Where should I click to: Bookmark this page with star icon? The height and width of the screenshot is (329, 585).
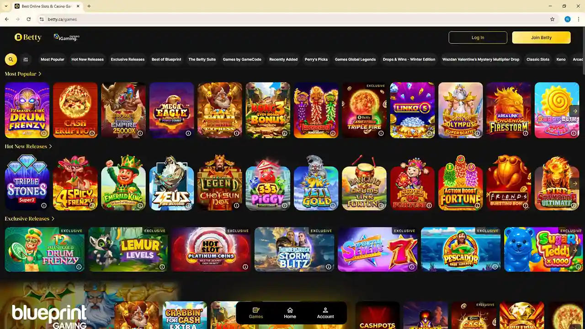(x=552, y=19)
